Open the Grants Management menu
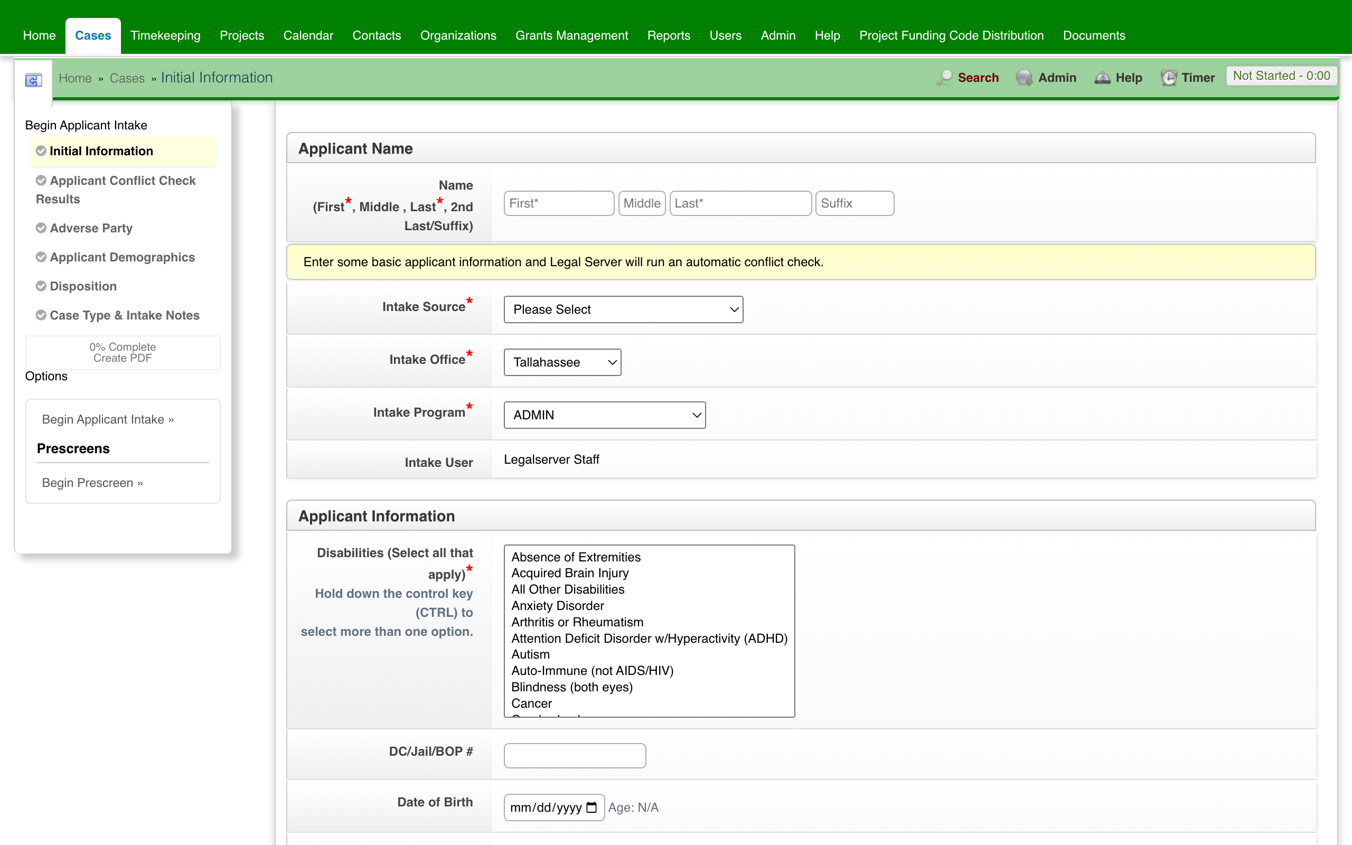This screenshot has width=1352, height=845. click(571, 35)
